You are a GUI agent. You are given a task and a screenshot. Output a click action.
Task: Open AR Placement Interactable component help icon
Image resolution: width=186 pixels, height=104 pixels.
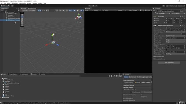[181, 26]
